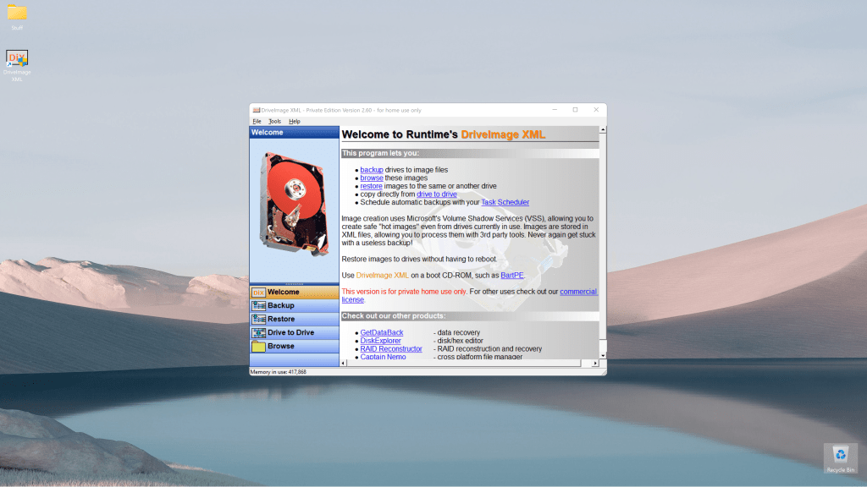Image resolution: width=867 pixels, height=487 pixels.
Task: Click the Backup drive icon
Action: click(x=258, y=305)
